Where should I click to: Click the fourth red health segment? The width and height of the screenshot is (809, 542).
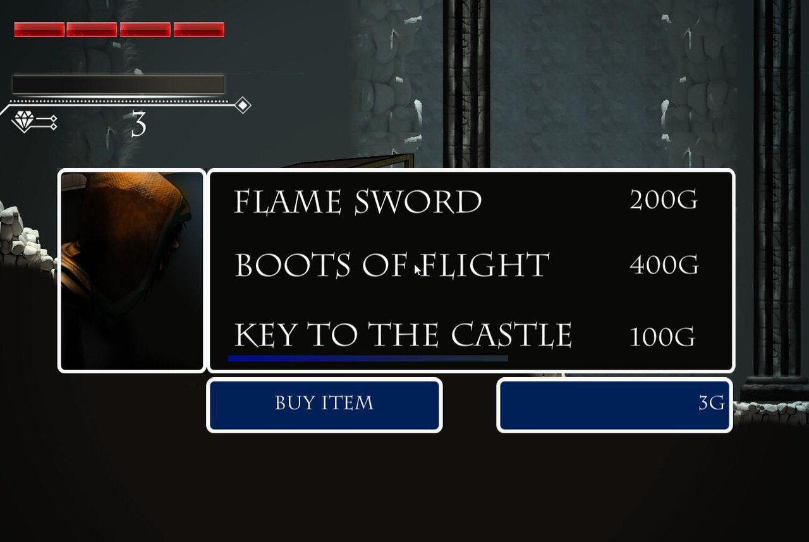[199, 30]
